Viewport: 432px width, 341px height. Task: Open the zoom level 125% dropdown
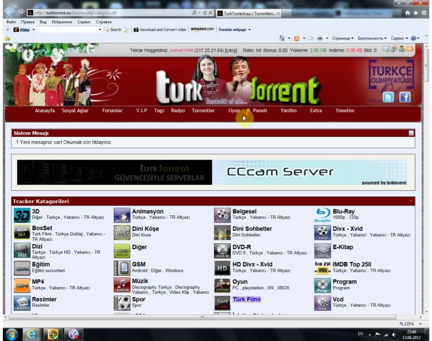click(421, 323)
